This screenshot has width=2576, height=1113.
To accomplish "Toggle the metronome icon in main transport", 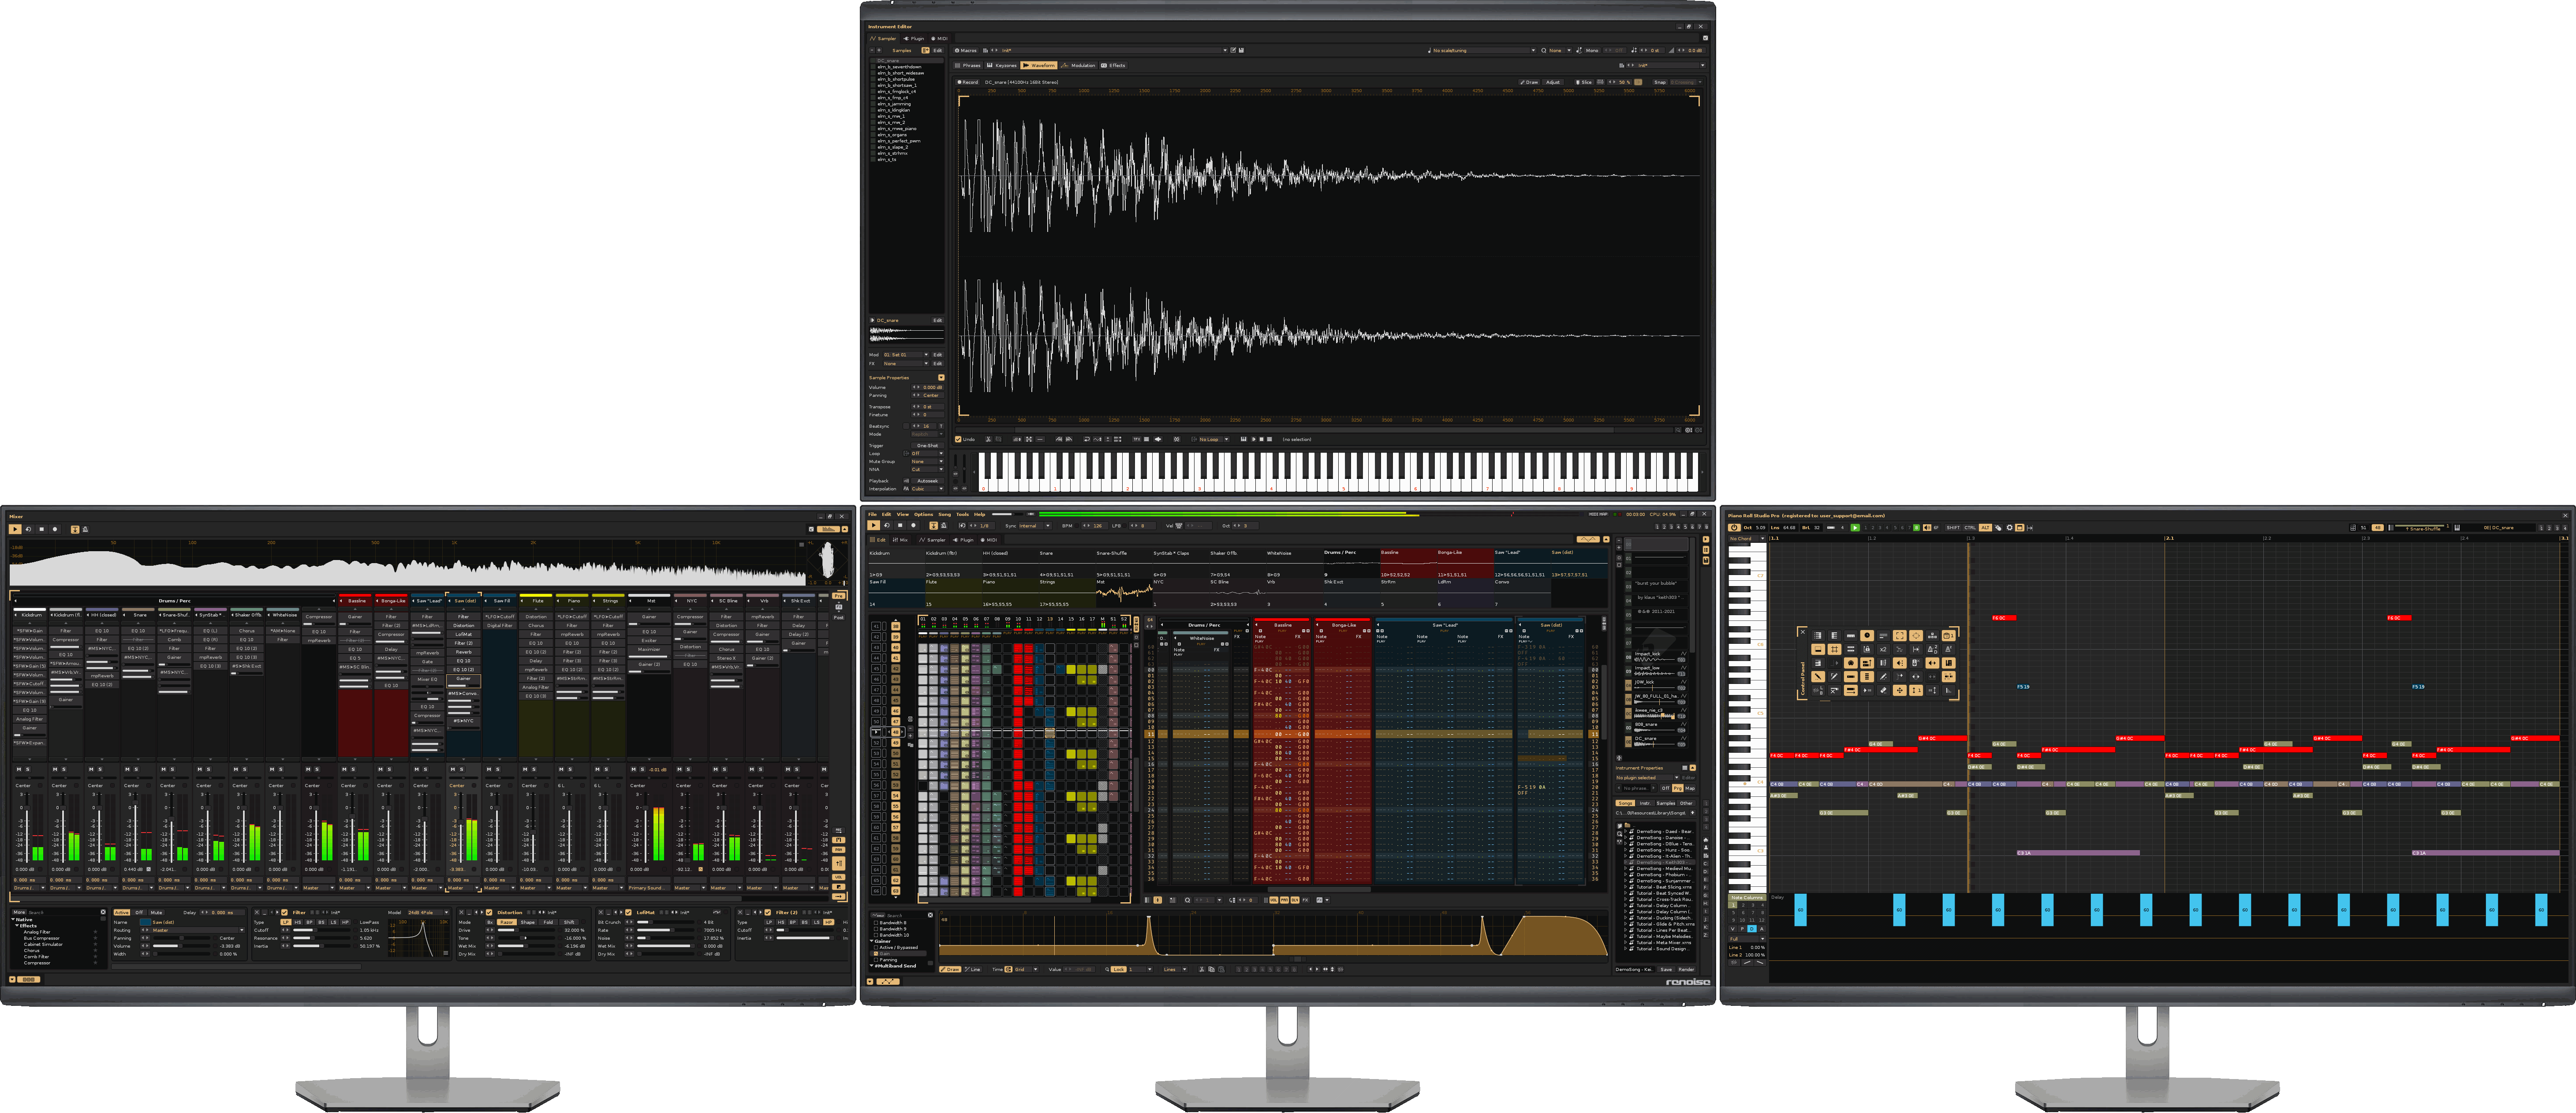I will tap(944, 526).
